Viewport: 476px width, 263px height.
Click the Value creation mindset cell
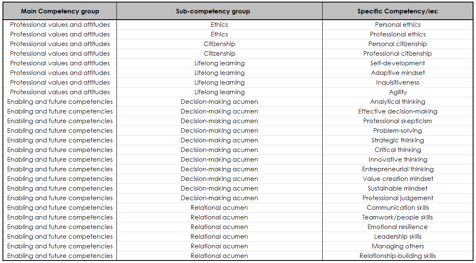pos(398,179)
